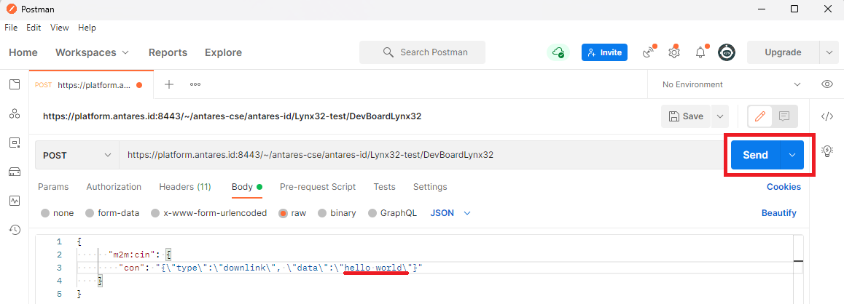Image resolution: width=844 pixels, height=304 pixels.
Task: Select the binary body type
Action: pos(336,213)
